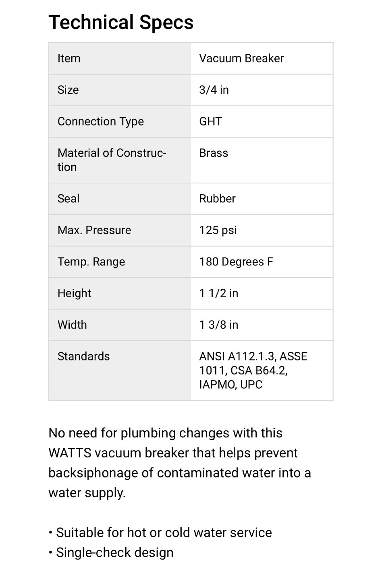384x564 pixels.
Task: Click the 1 1/2 in height value
Action: 219,293
